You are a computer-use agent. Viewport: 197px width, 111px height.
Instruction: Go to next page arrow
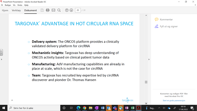click(71, 10)
